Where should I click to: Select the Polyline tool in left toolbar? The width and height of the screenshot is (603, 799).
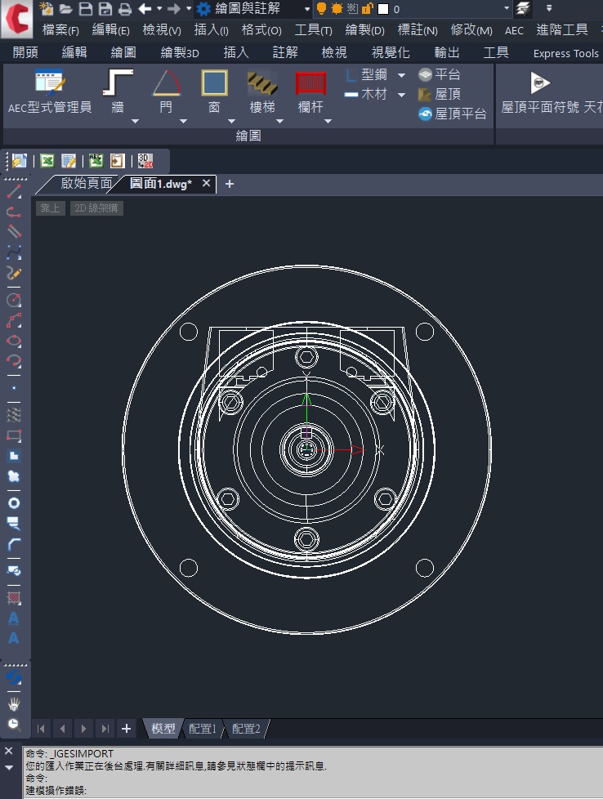tap(14, 212)
